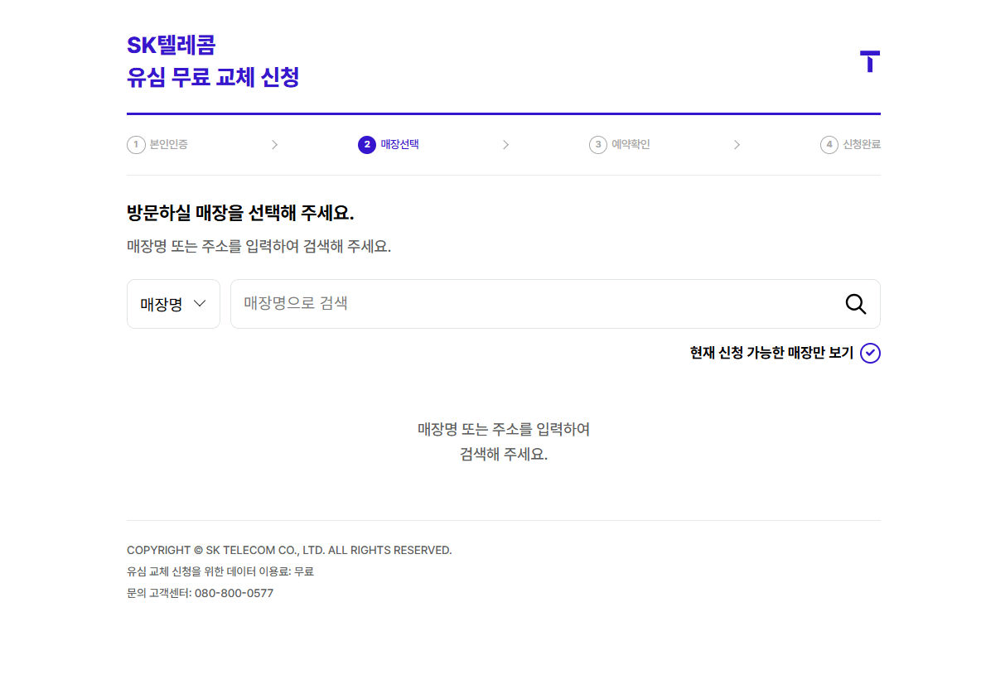Select step 4 신청완료
The height and width of the screenshot is (694, 981).
[850, 144]
